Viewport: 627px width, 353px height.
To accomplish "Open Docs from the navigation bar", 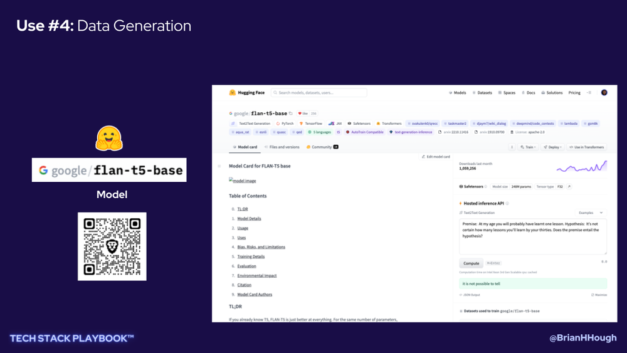I will tap(528, 92).
